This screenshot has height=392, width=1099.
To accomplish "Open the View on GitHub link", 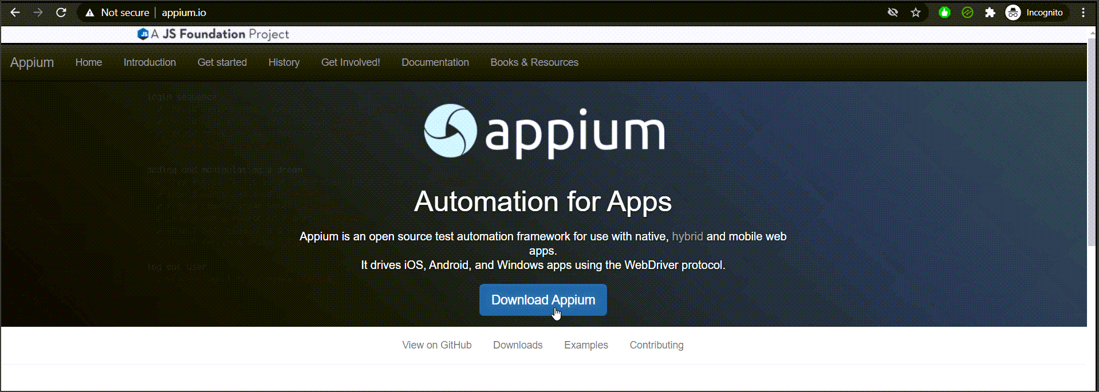I will coord(437,345).
